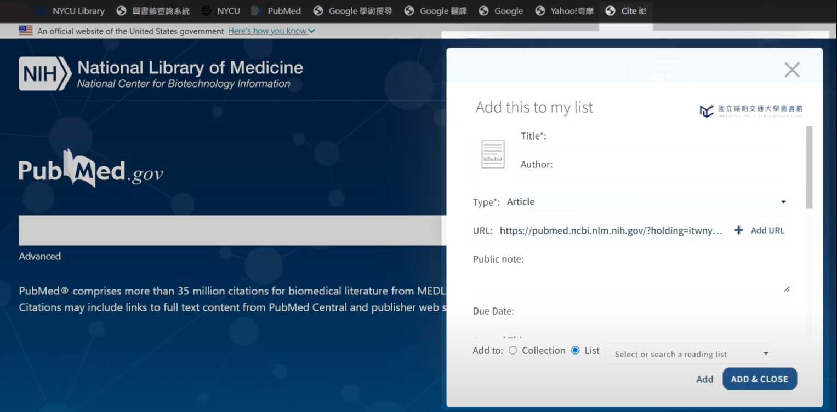Select the List radio button

point(575,350)
